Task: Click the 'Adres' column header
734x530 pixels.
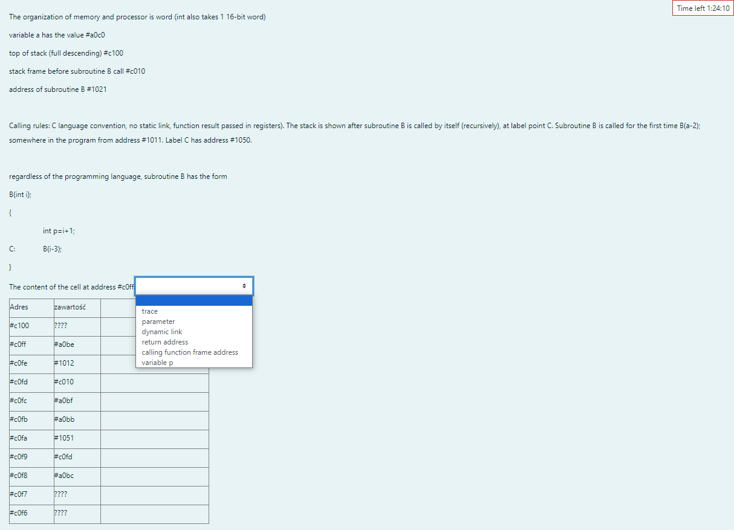Action: pos(31,307)
